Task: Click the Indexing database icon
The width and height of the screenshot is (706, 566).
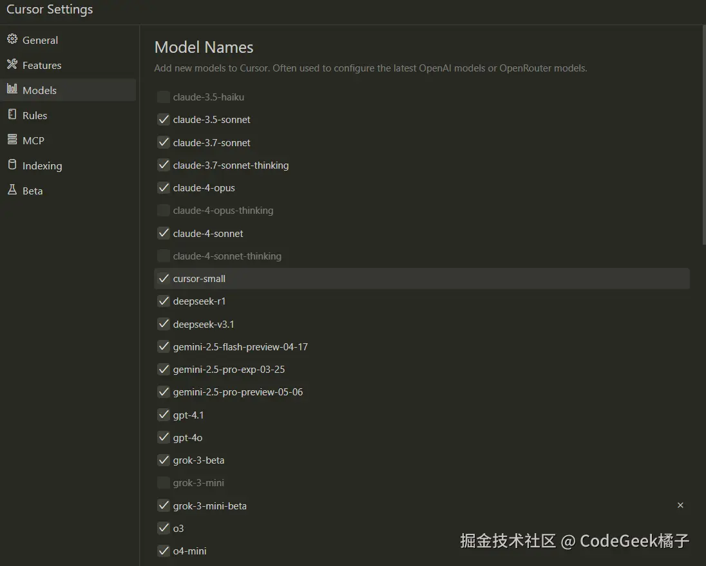Action: pyautogui.click(x=12, y=165)
